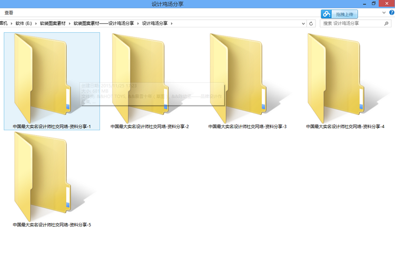This screenshot has height=259, width=395.
Task: Open folder icon for 资料分享-5
Action: (x=42, y=177)
